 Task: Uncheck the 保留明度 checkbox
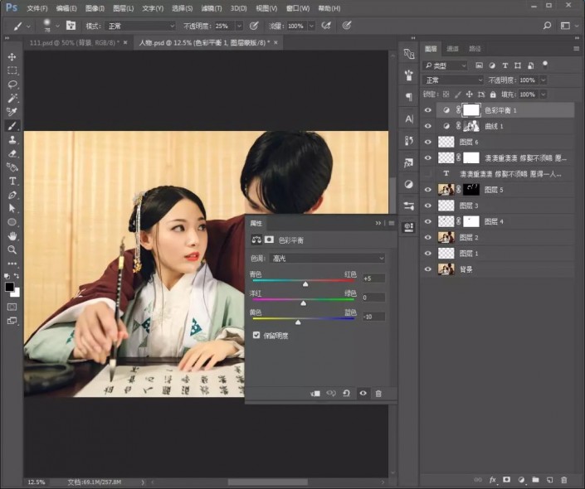(256, 335)
